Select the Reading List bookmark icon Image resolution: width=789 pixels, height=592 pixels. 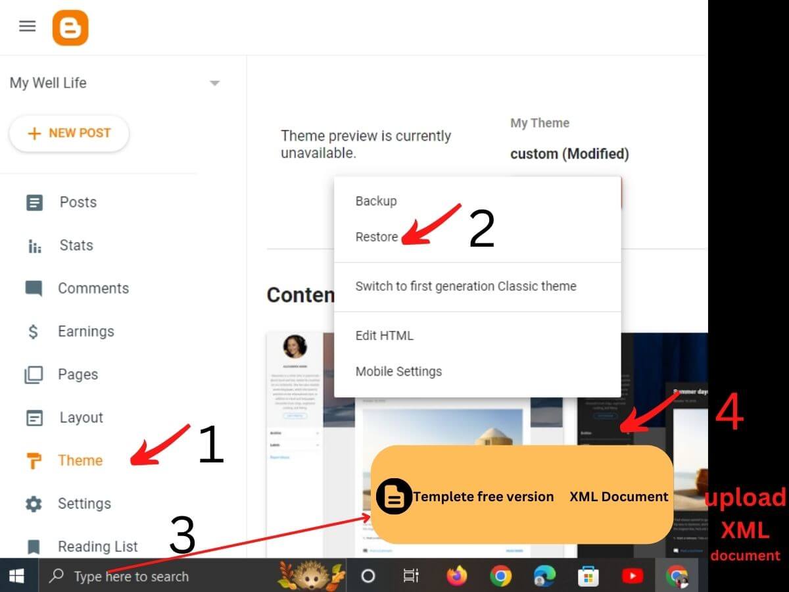click(x=34, y=546)
